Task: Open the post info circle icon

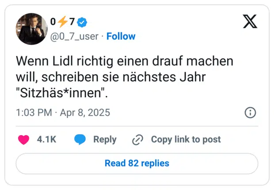Action: click(250, 113)
